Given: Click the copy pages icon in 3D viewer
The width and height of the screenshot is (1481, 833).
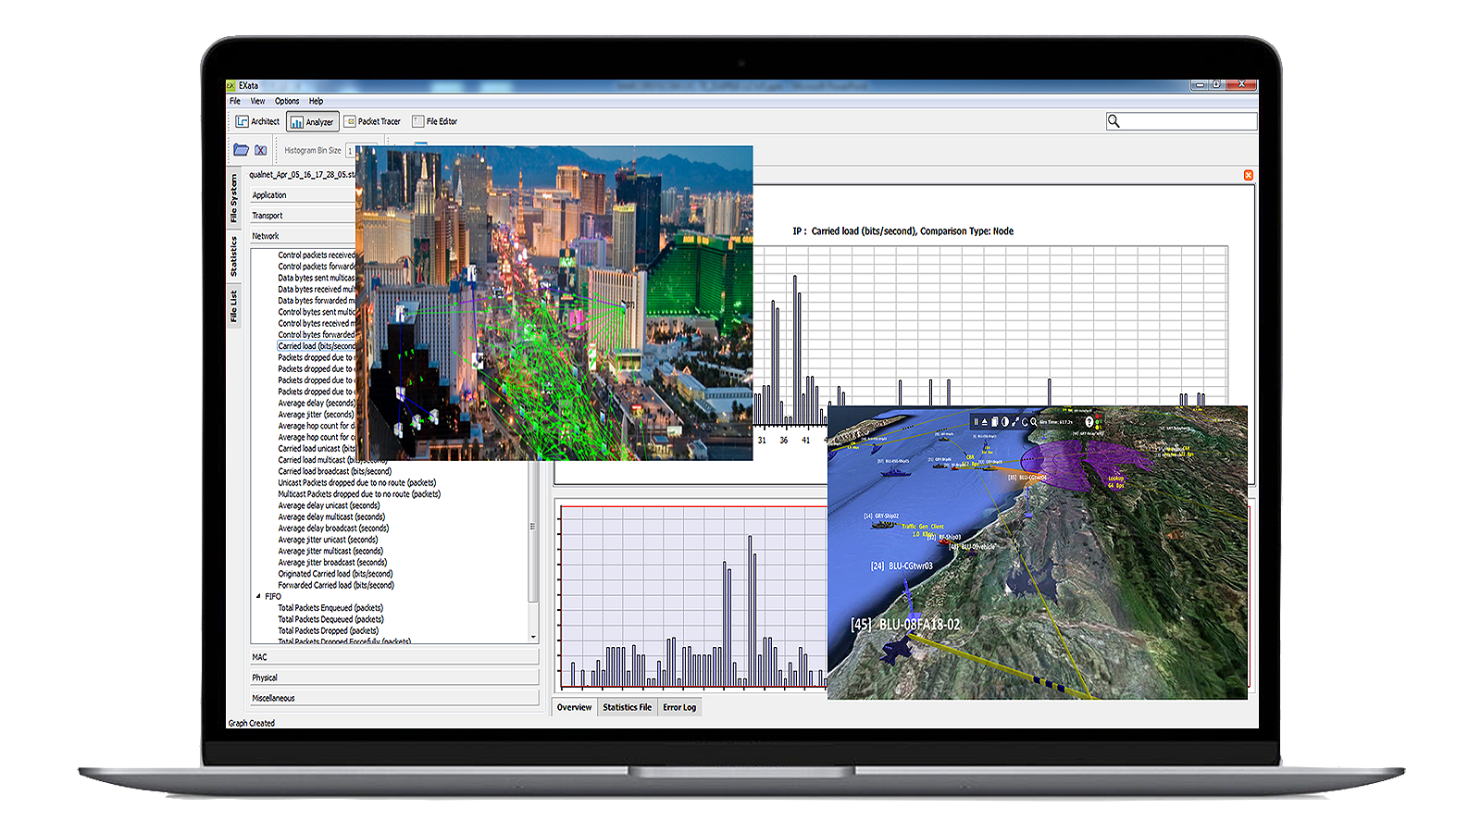Looking at the screenshot, I should pyautogui.click(x=995, y=422).
